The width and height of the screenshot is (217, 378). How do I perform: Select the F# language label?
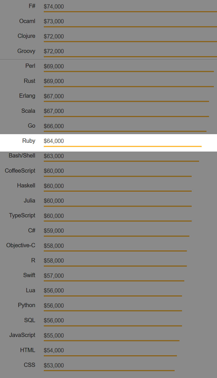tap(32, 6)
